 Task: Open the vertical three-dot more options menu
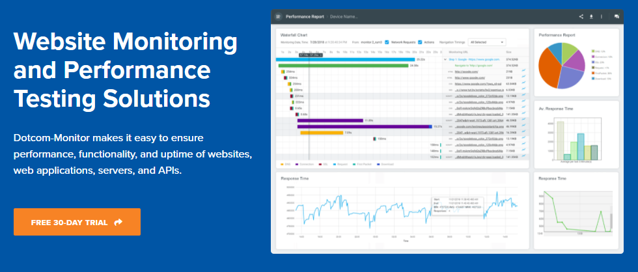[601, 17]
